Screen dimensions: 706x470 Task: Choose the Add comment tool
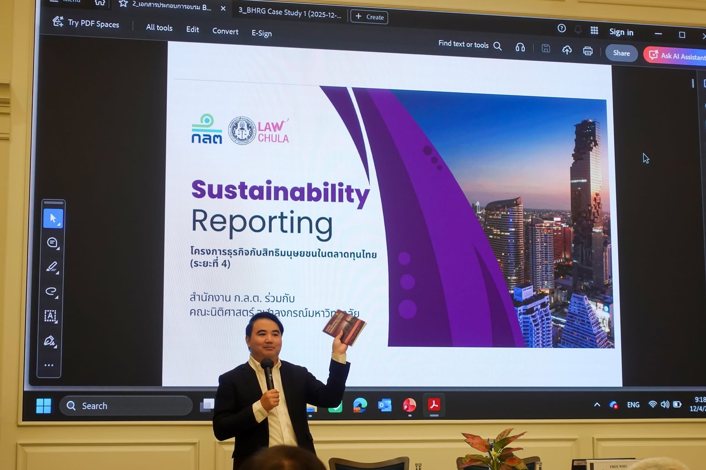tap(52, 243)
